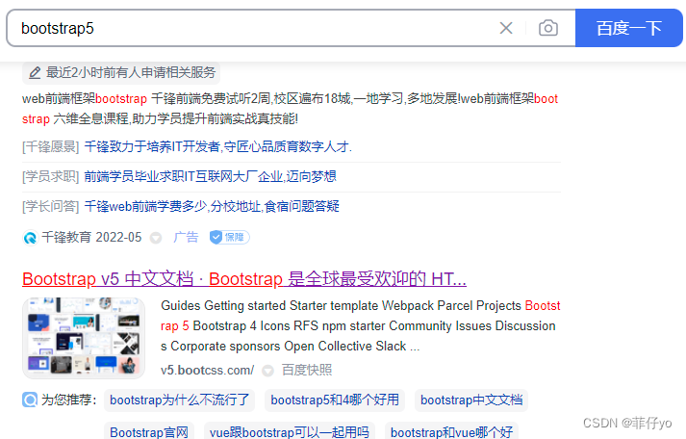Select suggestion Bootstrap官网
The width and height of the screenshot is (686, 439).
[149, 432]
